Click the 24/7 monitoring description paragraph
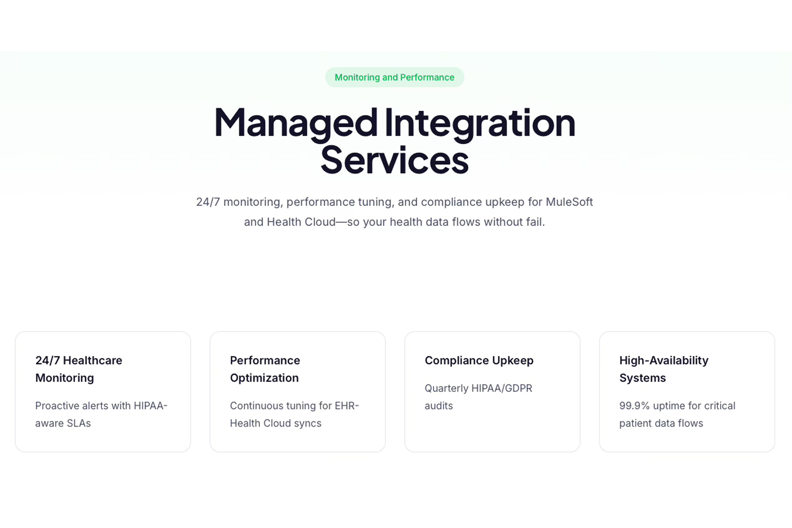 394,212
